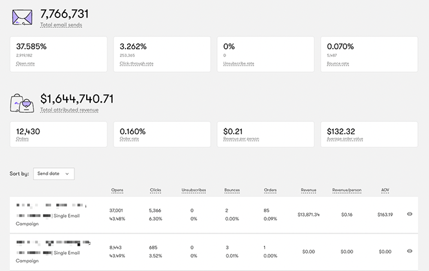
Task: Click the Total attributed revenue label
Action: tap(69, 110)
